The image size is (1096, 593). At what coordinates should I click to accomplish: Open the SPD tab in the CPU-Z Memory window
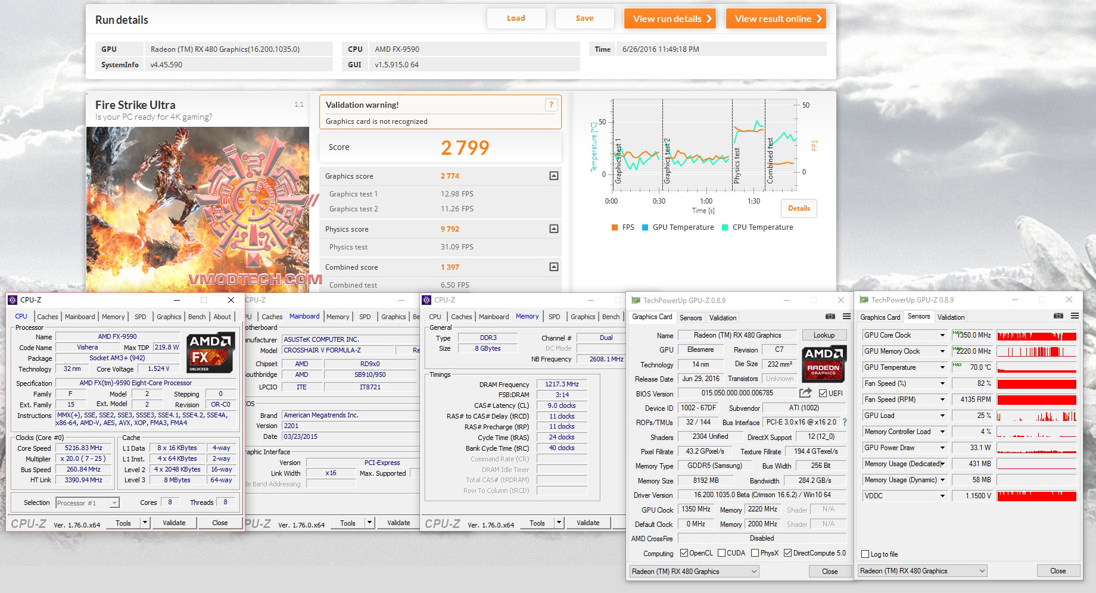(x=555, y=317)
